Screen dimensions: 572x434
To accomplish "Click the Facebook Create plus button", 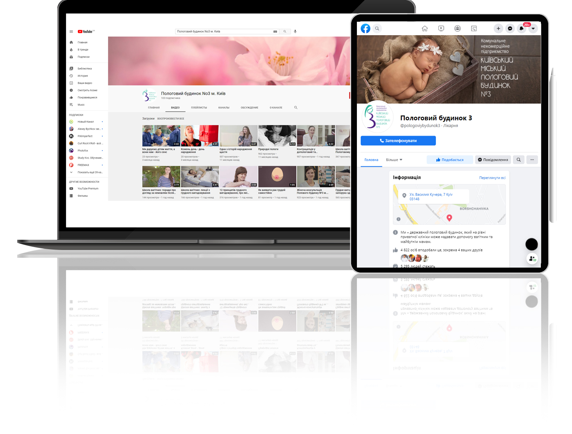I will click(498, 28).
